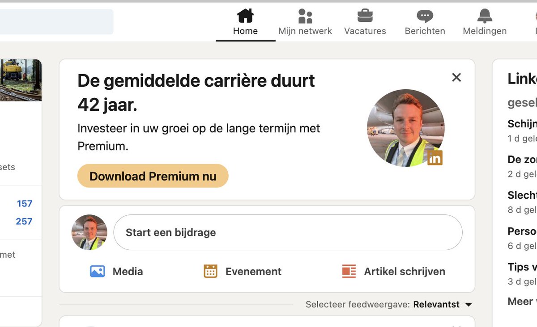
Task: Open Mijn netwerk in the navigation bar
Action: pos(305,22)
